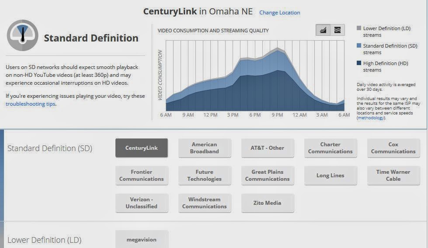
Task: Click the Standard Definition (SD) blue legend swatch
Action: click(x=359, y=45)
